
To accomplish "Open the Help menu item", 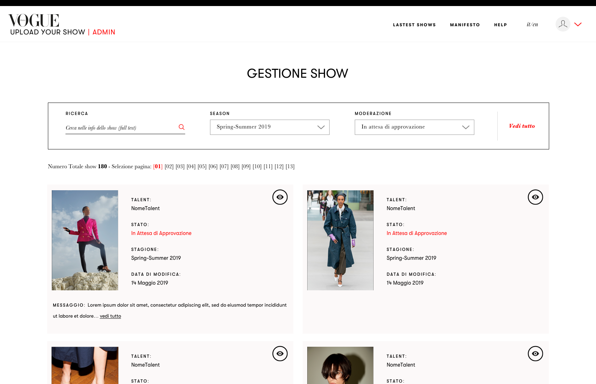I will click(x=501, y=25).
